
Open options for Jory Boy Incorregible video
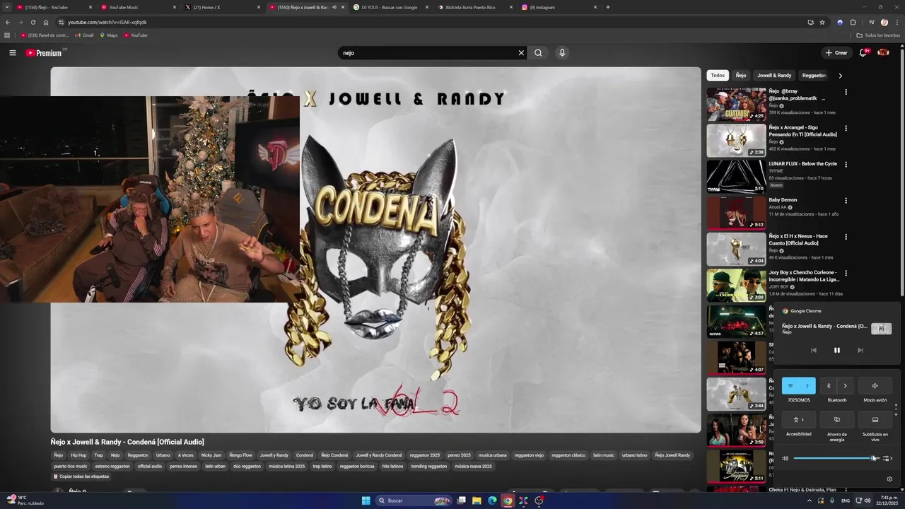[x=846, y=273]
